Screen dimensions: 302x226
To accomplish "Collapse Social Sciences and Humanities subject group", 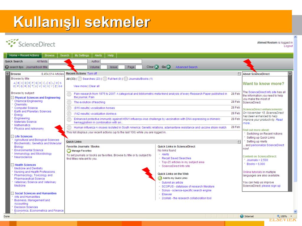I will pyautogui.click(x=12, y=193).
